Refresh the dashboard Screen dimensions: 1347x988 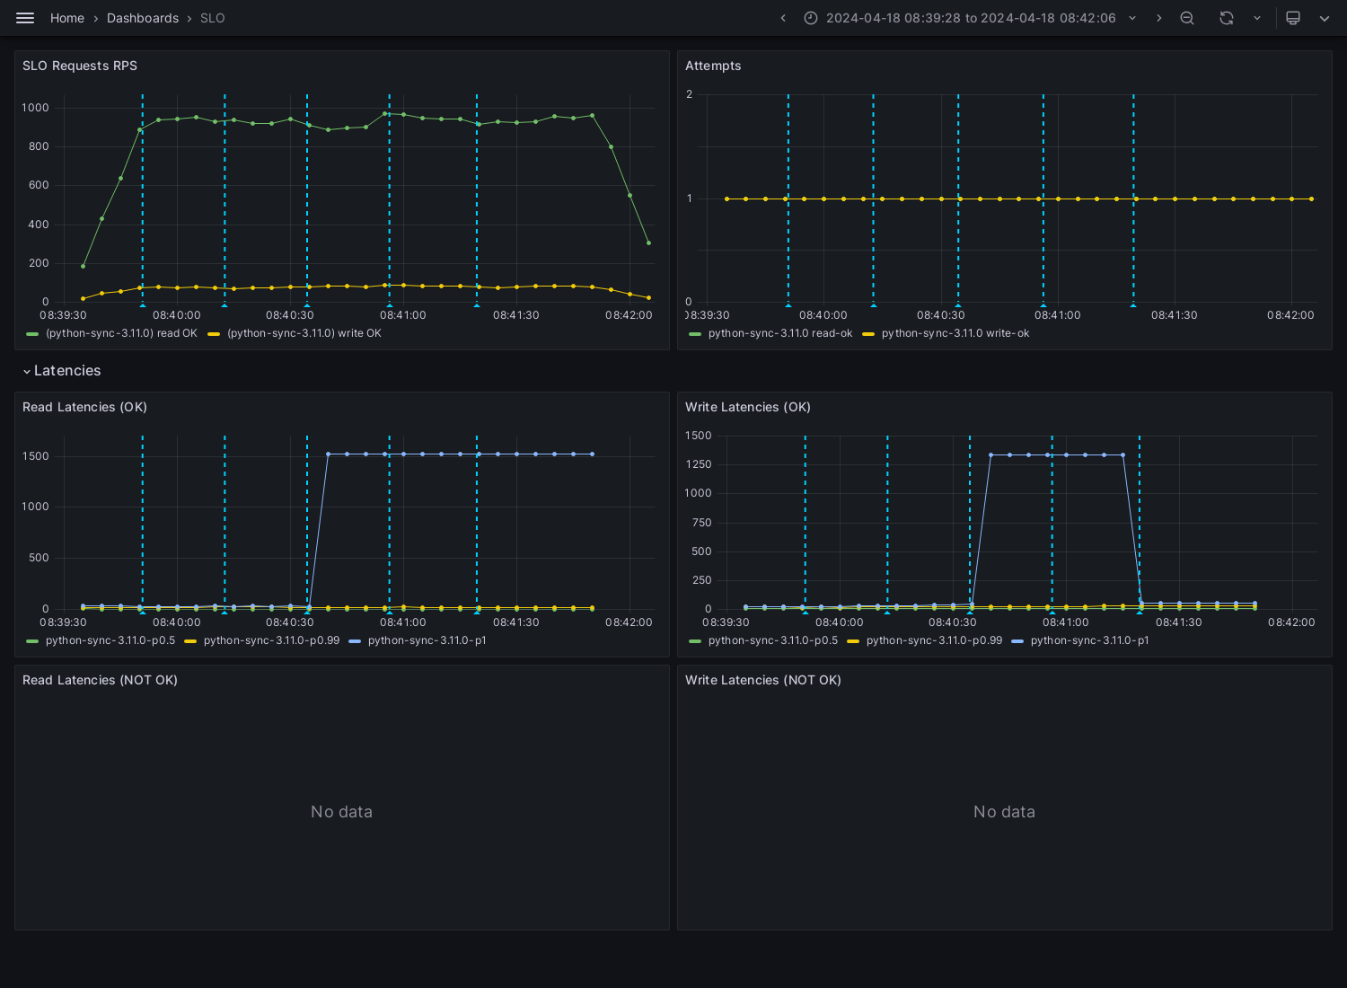pos(1227,18)
